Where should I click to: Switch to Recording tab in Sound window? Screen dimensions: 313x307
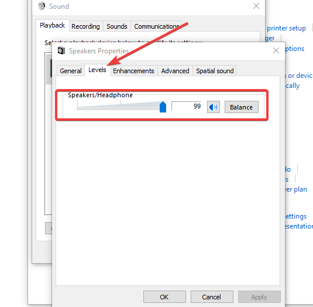85,26
